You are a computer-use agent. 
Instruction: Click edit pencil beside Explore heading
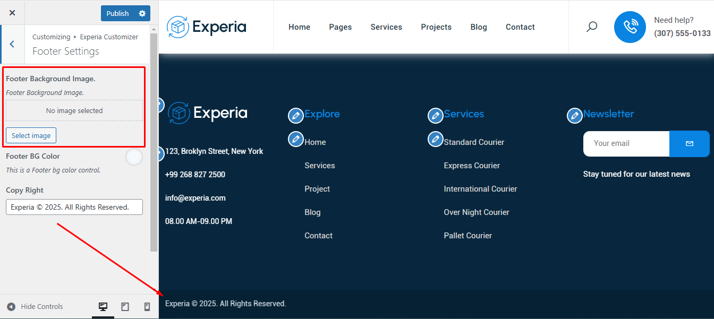click(296, 115)
